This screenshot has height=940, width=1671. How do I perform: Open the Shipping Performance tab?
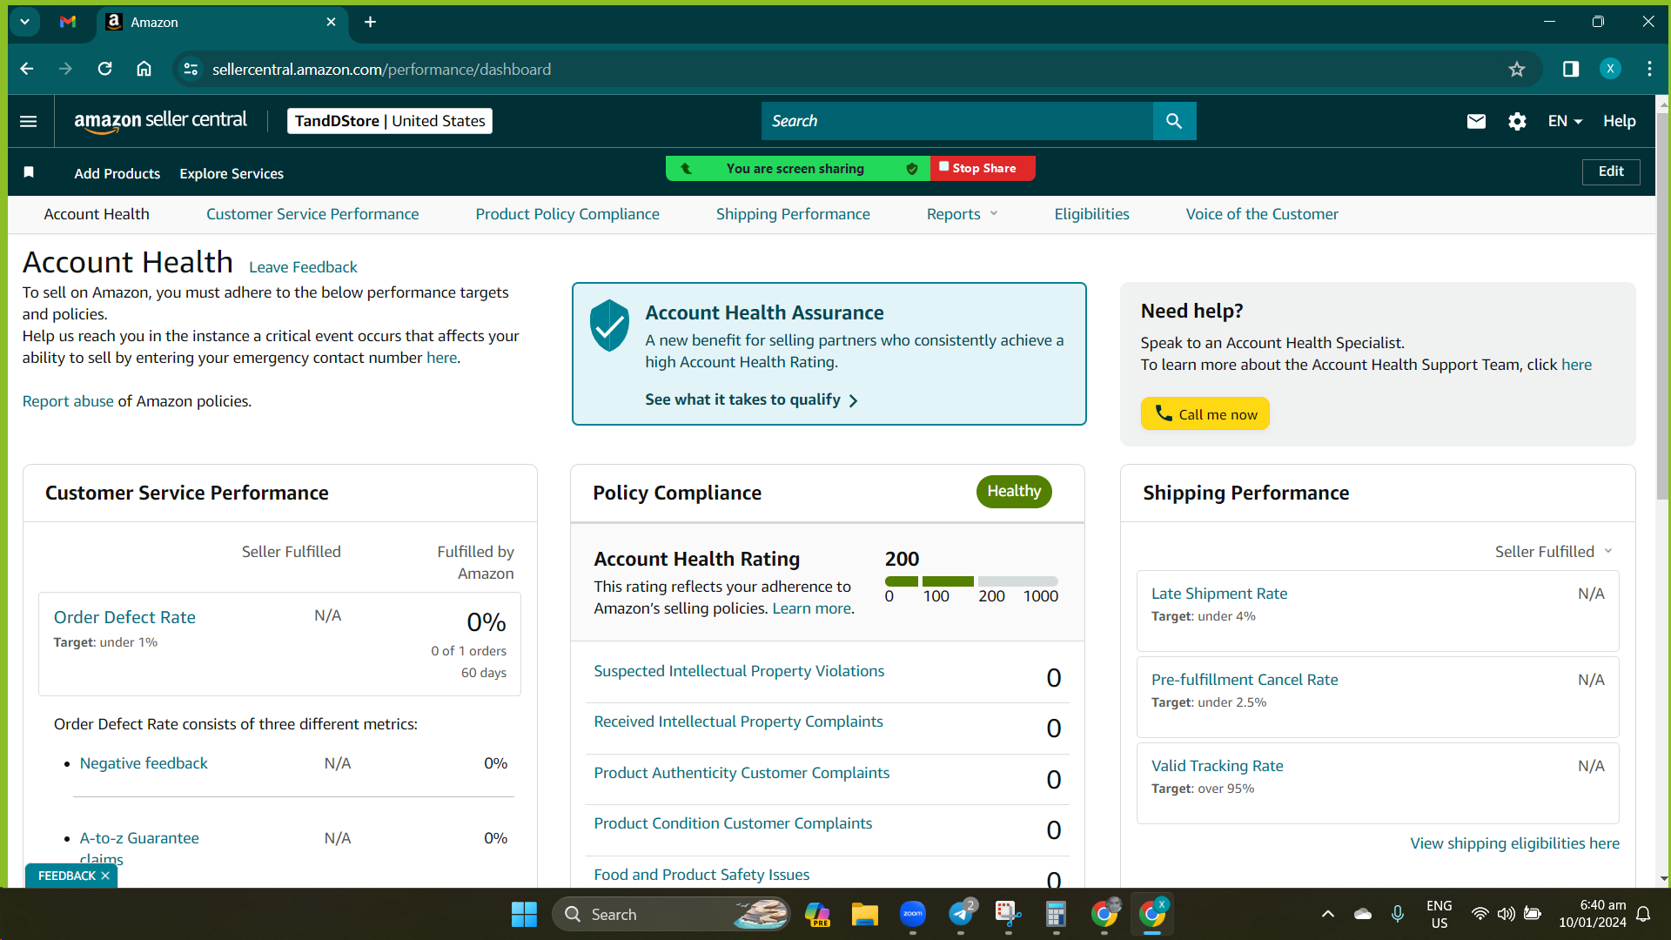point(793,214)
